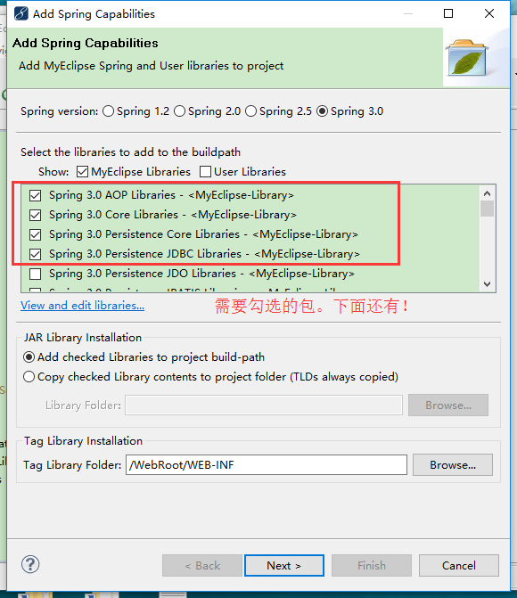The width and height of the screenshot is (517, 598).
Task: Click the Spring leaf jar wizard icon
Action: (467, 58)
